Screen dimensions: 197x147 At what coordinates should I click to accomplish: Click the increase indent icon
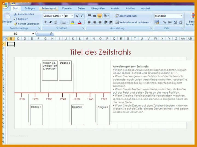tap(111, 22)
